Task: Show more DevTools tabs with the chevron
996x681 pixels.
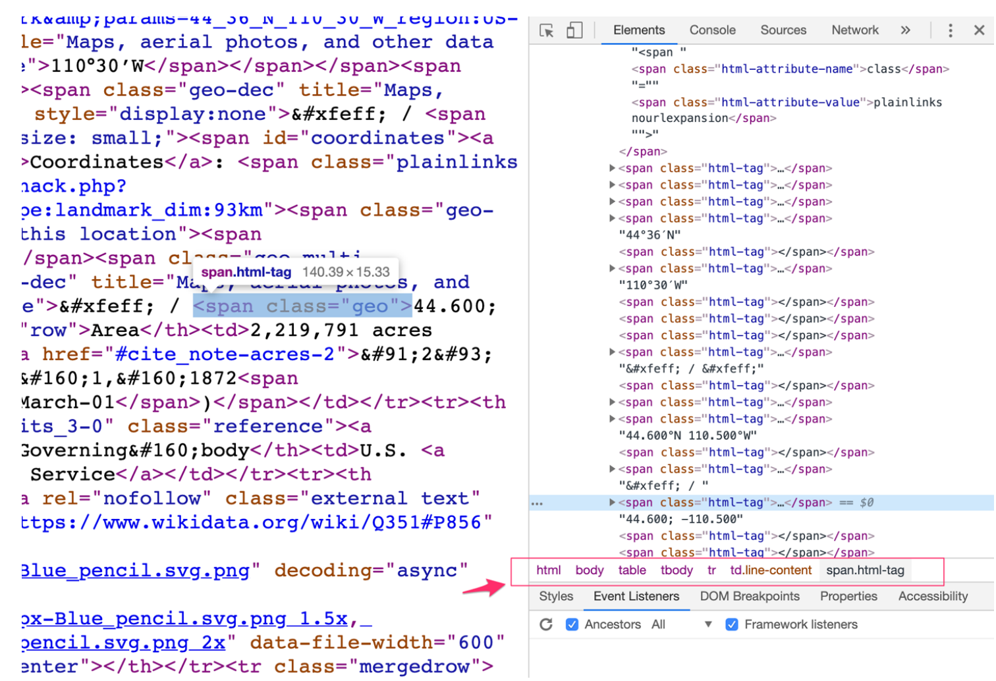Action: [906, 30]
